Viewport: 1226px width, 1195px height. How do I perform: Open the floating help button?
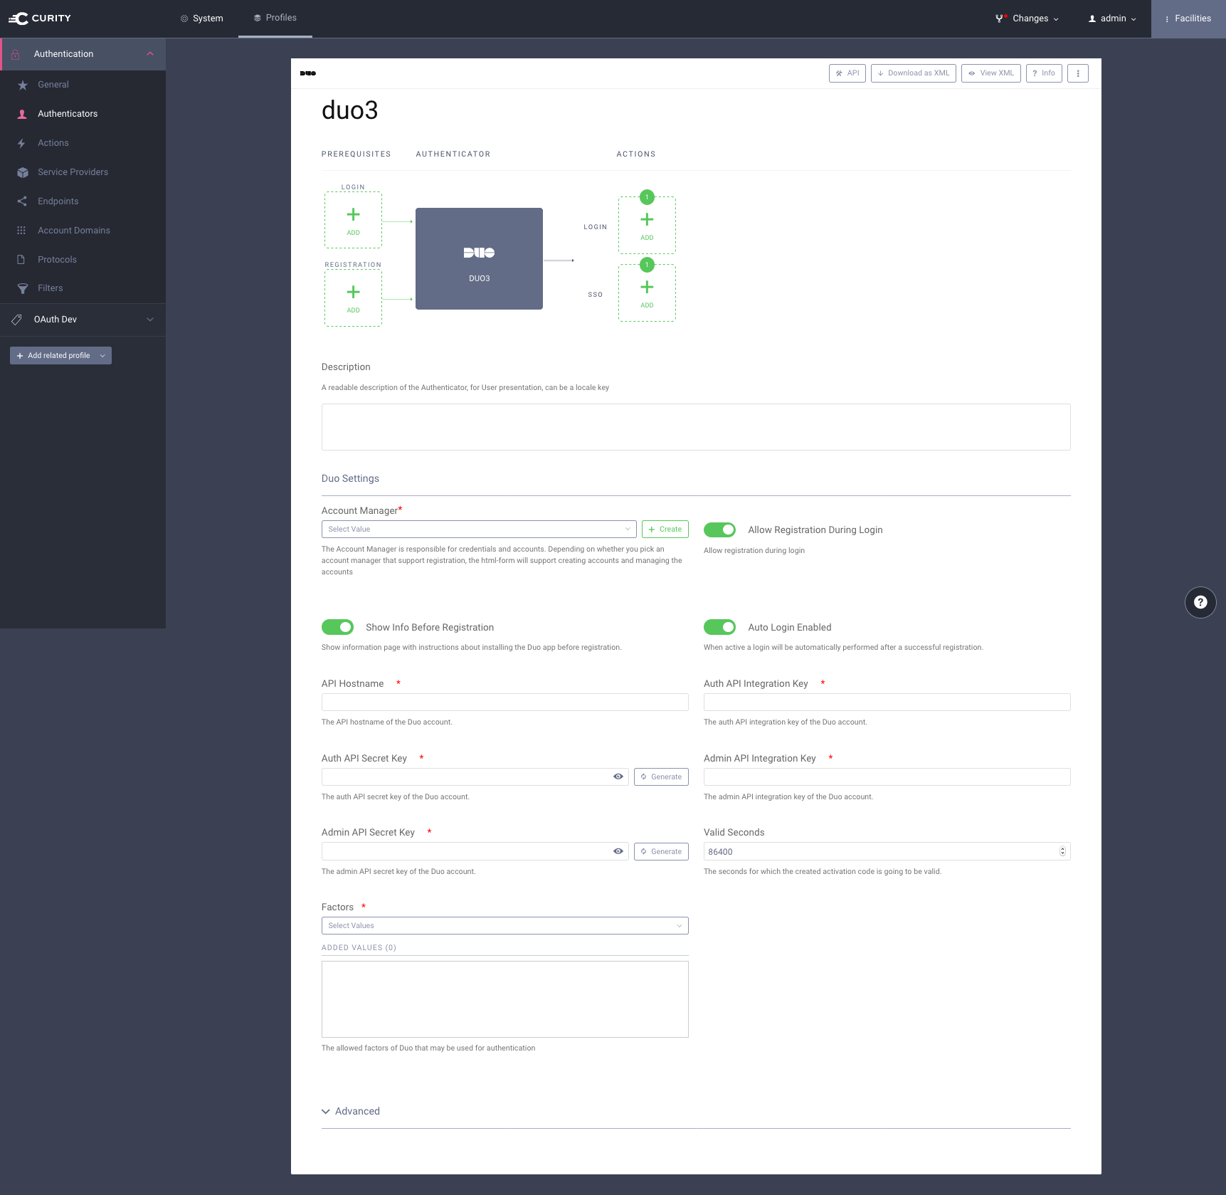[x=1200, y=602]
